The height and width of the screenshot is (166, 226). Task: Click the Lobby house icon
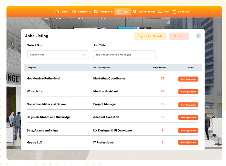coord(57,12)
